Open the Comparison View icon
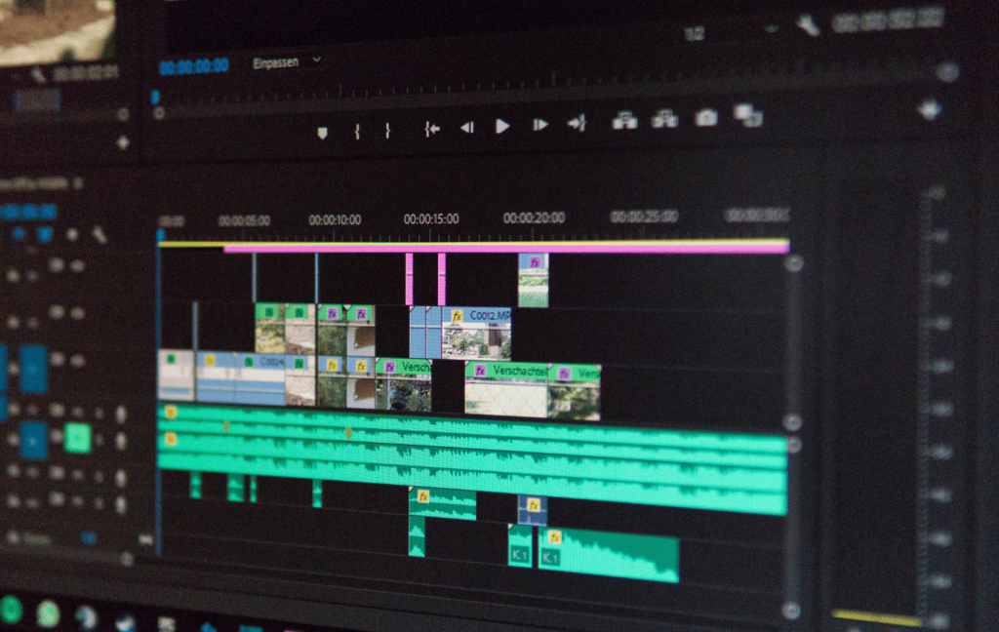Viewport: 999px width, 632px height. click(x=748, y=116)
